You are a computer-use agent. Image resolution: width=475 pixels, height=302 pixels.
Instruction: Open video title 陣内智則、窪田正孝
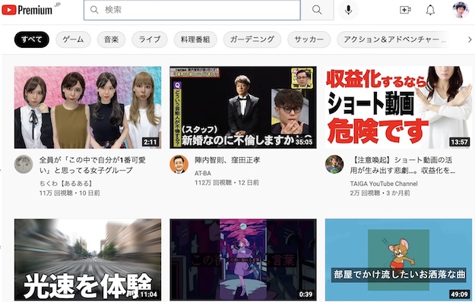(227, 160)
